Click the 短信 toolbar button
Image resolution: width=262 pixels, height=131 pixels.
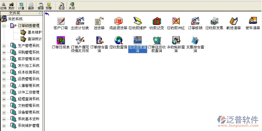coord(40,6)
